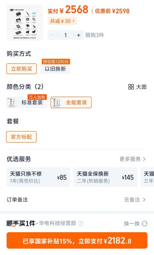Image resolution: width=154 pixels, height=255 pixels.
Task: Tap the refresh icon beside 换一换
Action: pos(144,224)
